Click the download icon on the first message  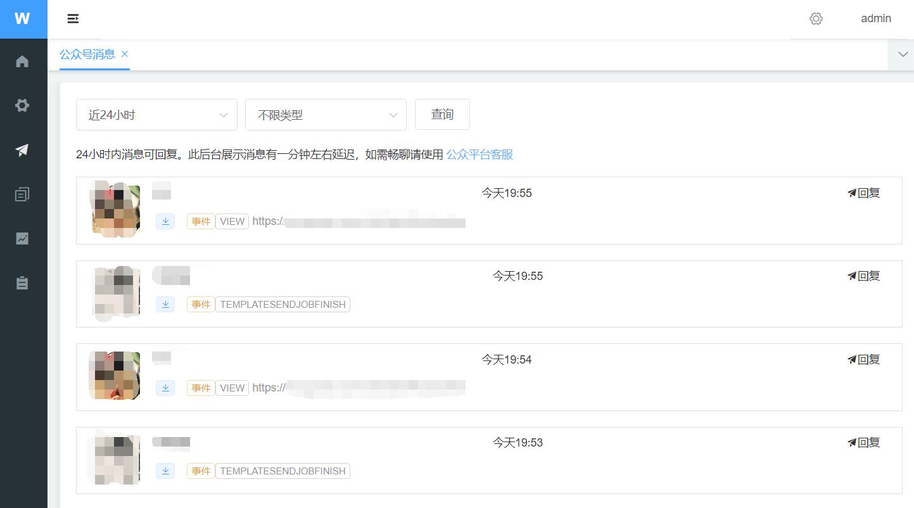[x=165, y=221]
